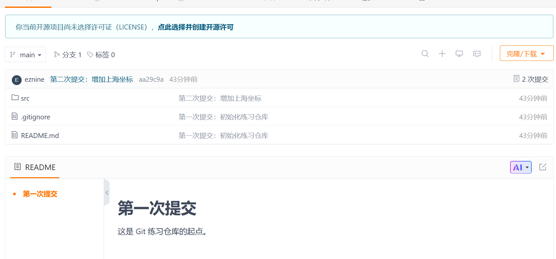This screenshot has height=259, width=556.
Task: Collapse the README outline sidebar
Action: tap(107, 193)
